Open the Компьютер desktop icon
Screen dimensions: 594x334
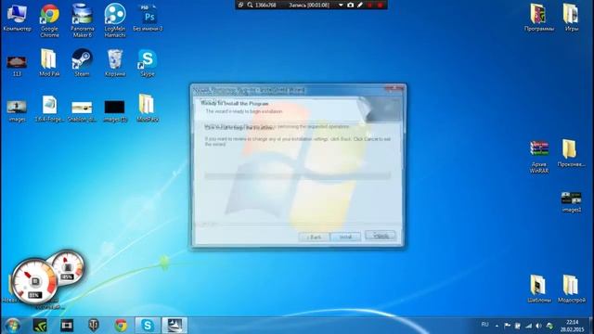(x=17, y=18)
